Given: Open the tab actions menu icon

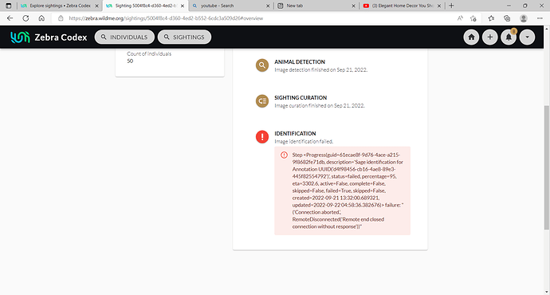Looking at the screenshot, I should point(9,6).
